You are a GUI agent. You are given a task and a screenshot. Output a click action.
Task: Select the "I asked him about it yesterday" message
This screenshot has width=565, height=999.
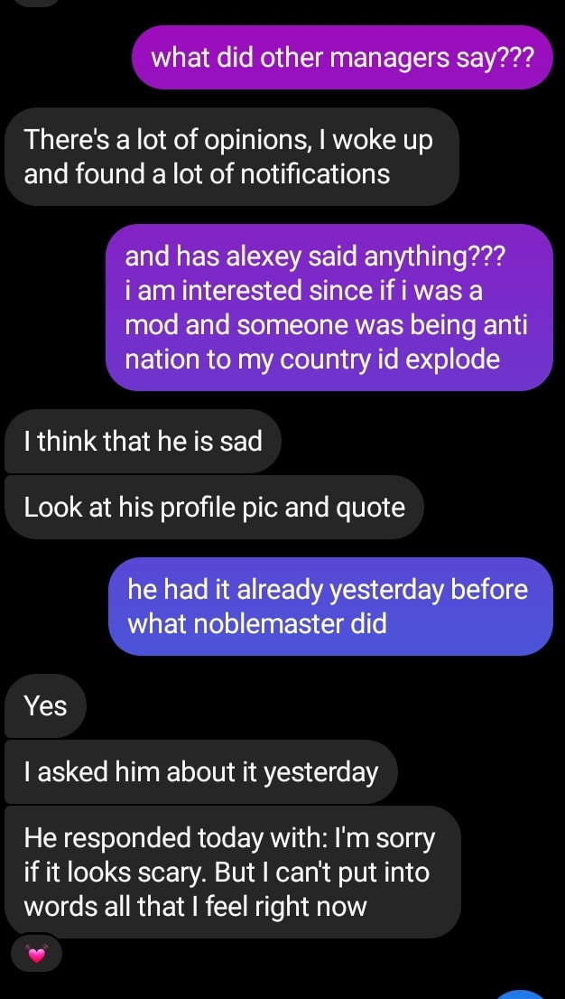pyautogui.click(x=201, y=771)
